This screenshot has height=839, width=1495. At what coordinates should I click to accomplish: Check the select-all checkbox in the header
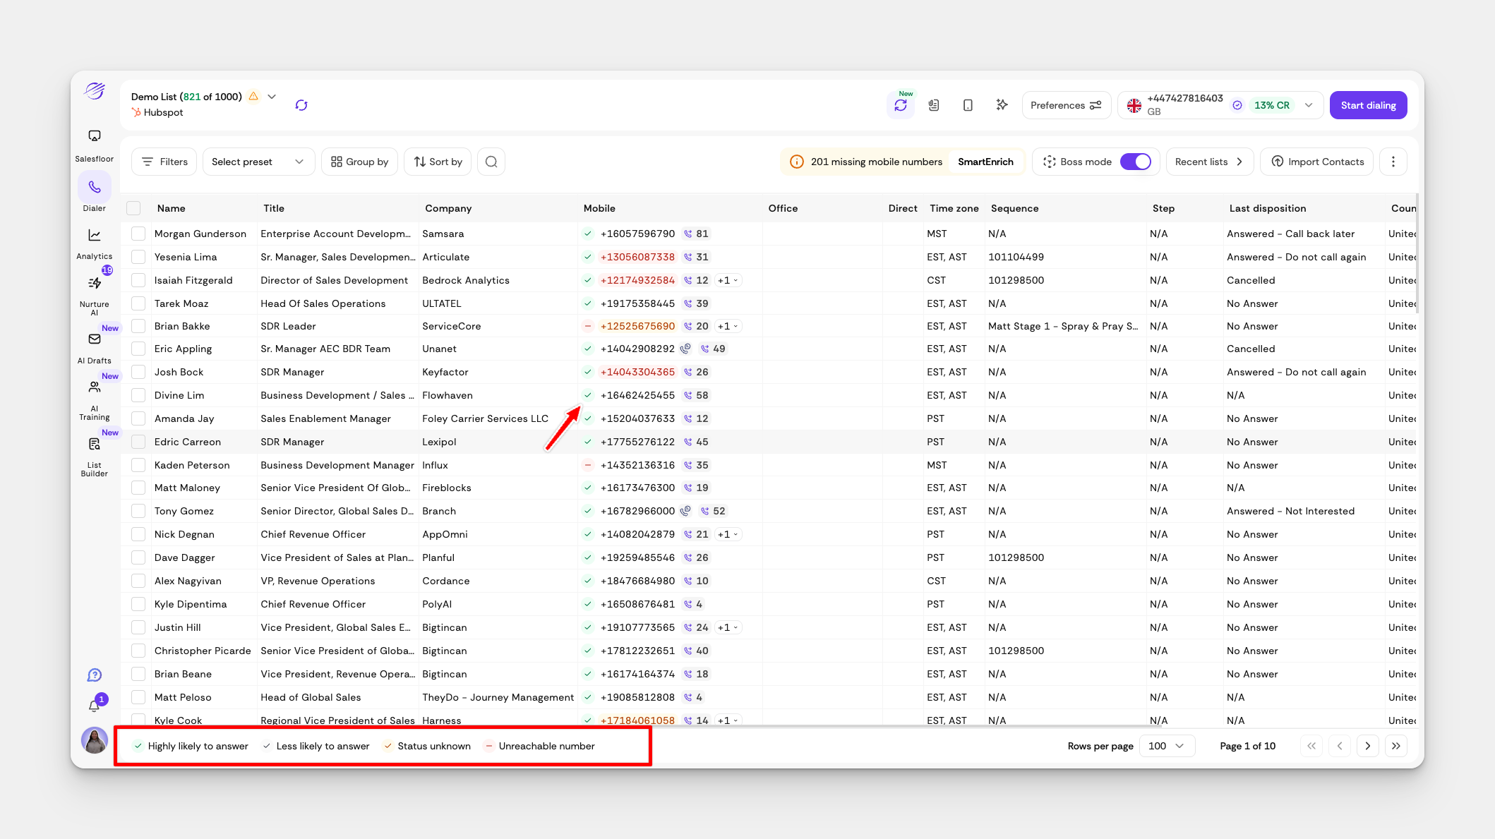pyautogui.click(x=133, y=208)
